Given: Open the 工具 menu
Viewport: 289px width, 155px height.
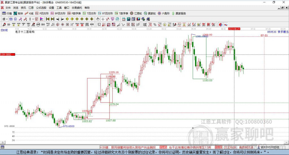Looking at the screenshot, I should click(x=59, y=8).
